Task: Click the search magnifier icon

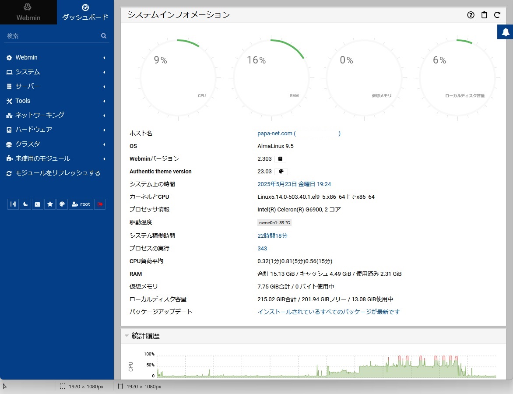Action: [x=104, y=35]
